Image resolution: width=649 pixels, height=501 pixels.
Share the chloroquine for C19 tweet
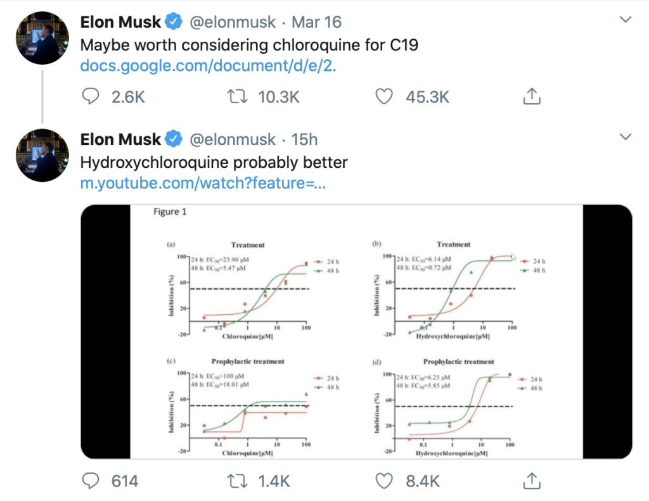531,96
